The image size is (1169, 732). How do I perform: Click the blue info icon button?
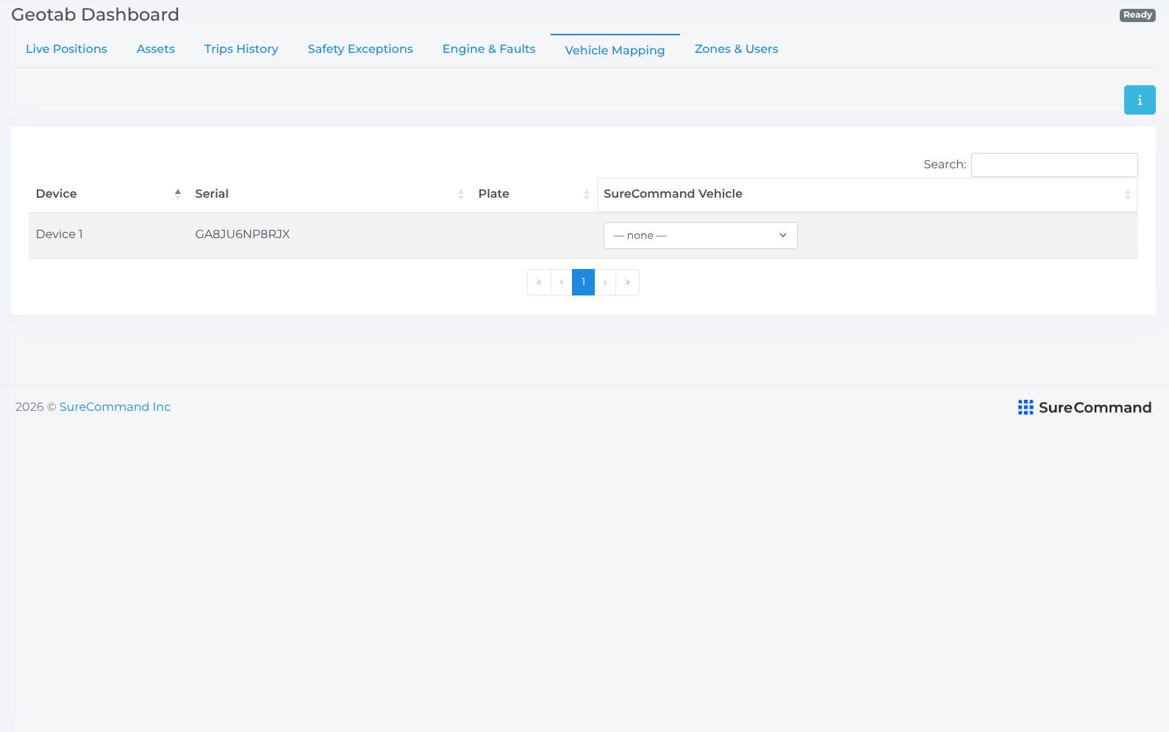pos(1140,100)
